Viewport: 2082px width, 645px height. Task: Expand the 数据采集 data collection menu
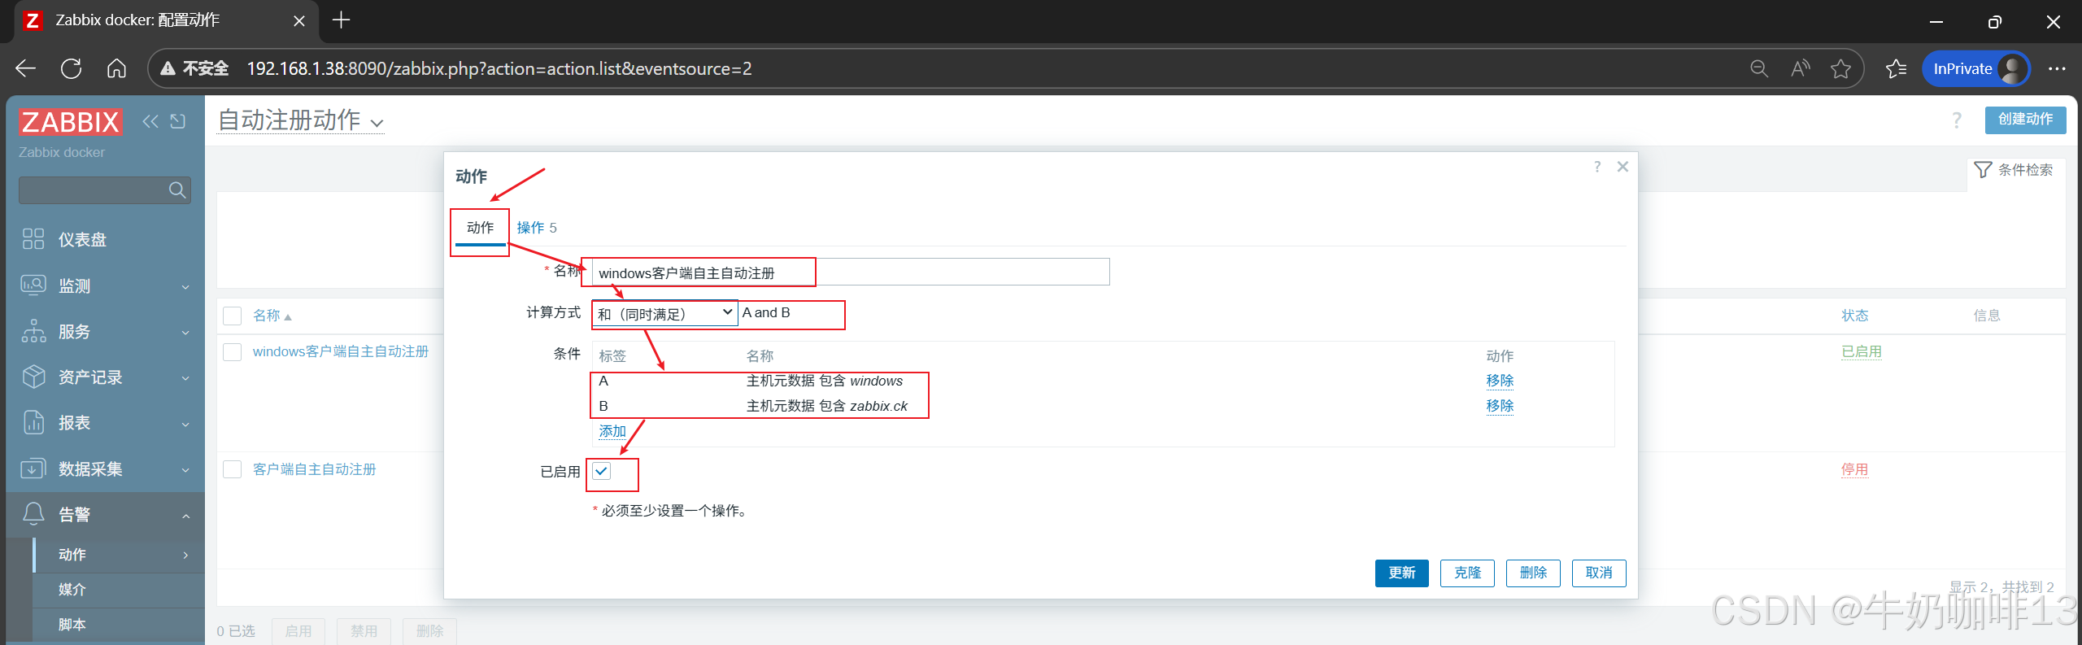coord(106,468)
